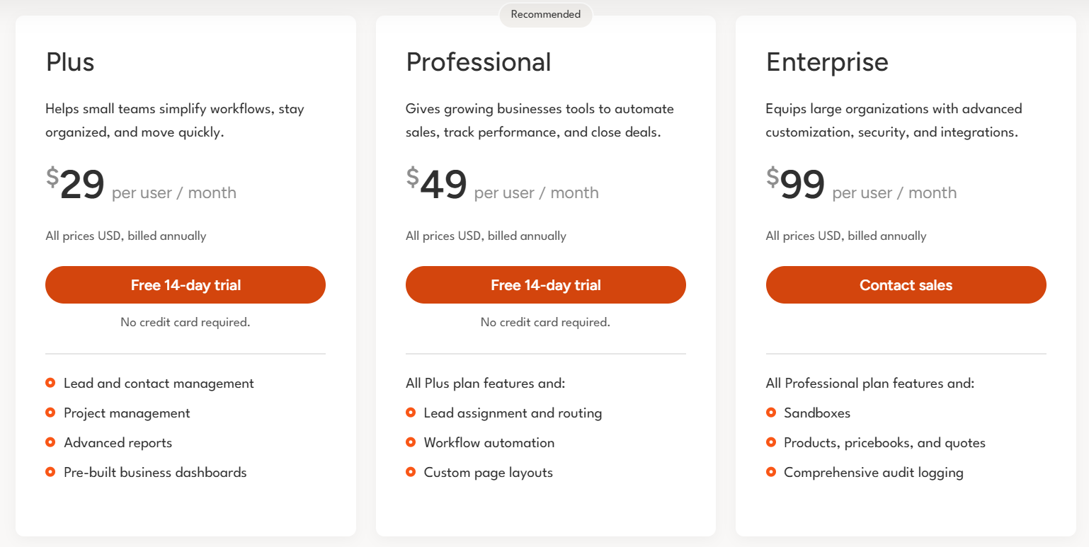The width and height of the screenshot is (1089, 547).
Task: Select the Enterprise plan heading
Action: [827, 62]
